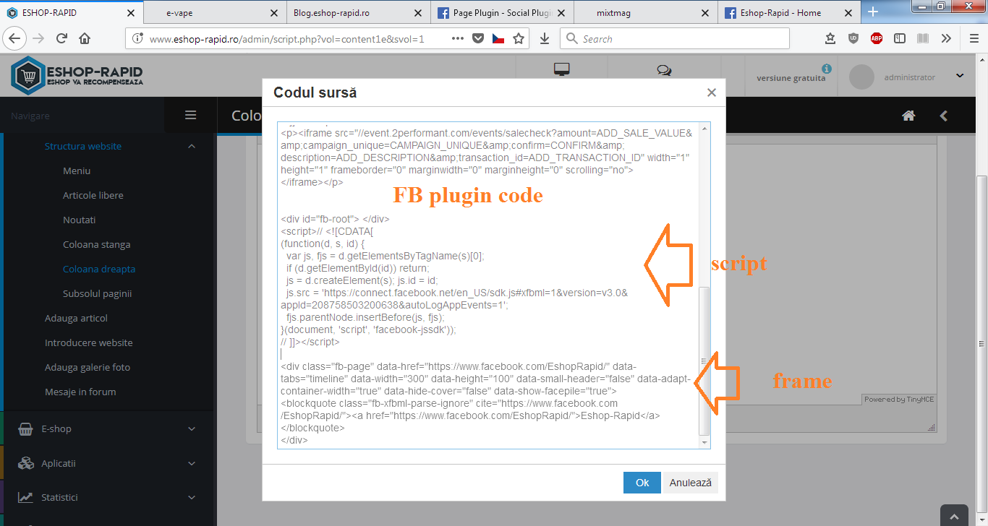Viewport: 988px width, 526px height.
Task: Open Downloads arrow icon in toolbar
Action: pos(545,39)
